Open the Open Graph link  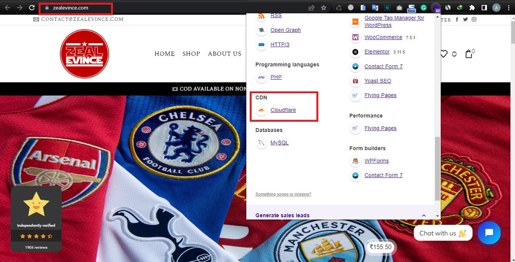point(286,30)
